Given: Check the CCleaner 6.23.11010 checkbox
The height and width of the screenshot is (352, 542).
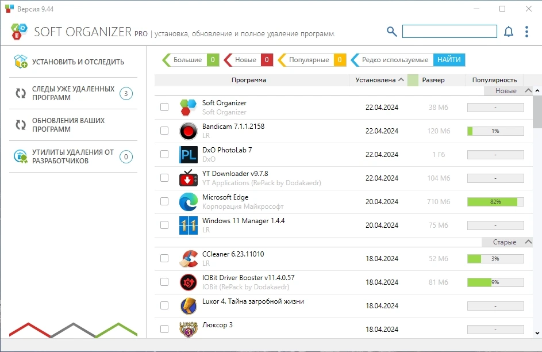Looking at the screenshot, I should pyautogui.click(x=164, y=258).
